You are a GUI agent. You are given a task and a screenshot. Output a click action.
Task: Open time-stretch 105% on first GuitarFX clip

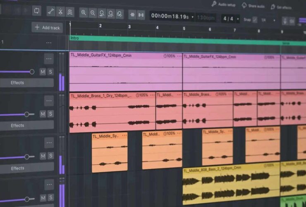[170, 56]
